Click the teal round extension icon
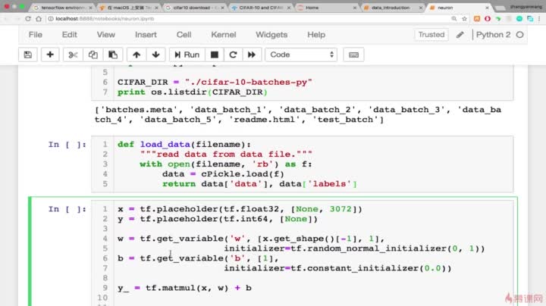 [x=519, y=19]
